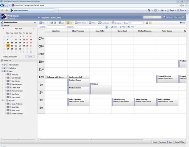Click the Add Favorites star-plus icon
This screenshot has height=147, width=189.
pos(7,11)
